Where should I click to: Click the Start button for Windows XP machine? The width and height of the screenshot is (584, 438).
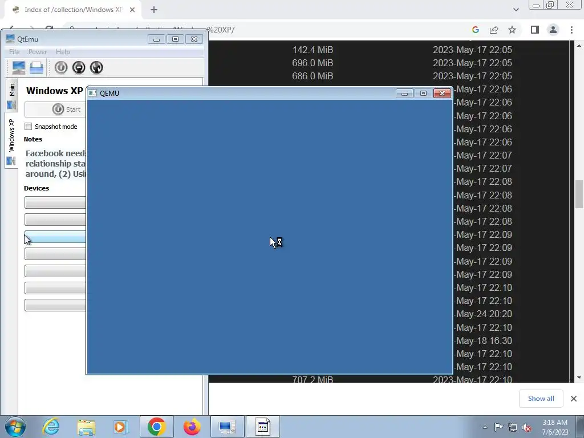(x=55, y=109)
